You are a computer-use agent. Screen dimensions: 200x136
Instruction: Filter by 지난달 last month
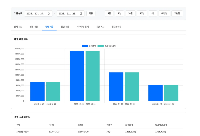coord(177,14)
